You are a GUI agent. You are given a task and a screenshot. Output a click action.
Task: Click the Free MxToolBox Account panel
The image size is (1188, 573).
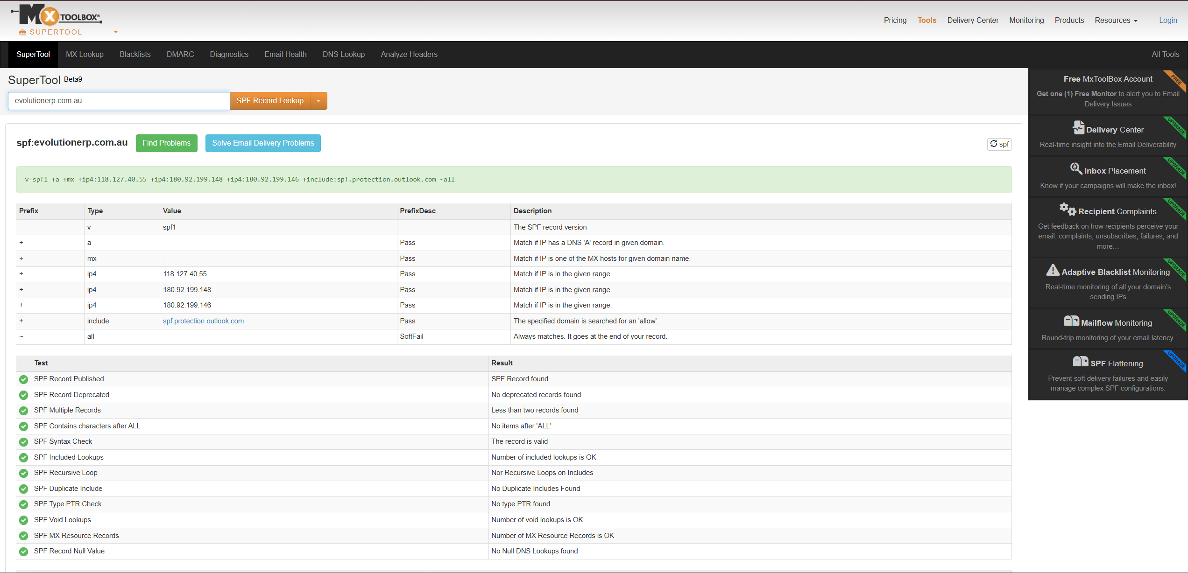click(1108, 91)
